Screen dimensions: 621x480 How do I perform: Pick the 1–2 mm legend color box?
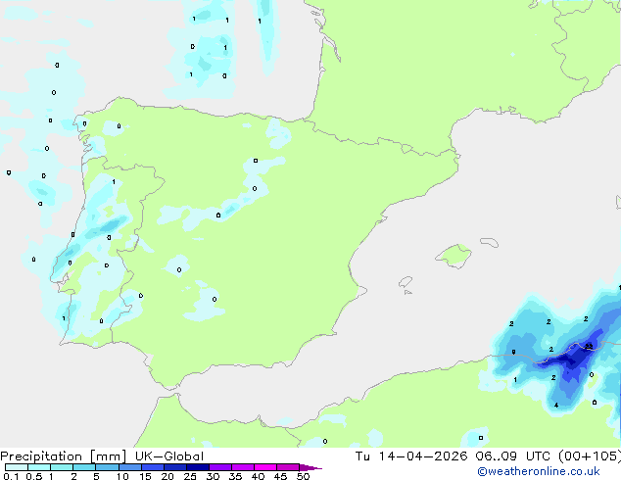[x=62, y=467]
